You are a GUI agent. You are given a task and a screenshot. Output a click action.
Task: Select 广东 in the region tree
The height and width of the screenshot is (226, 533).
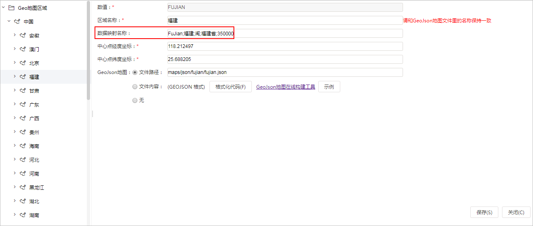pos(34,105)
